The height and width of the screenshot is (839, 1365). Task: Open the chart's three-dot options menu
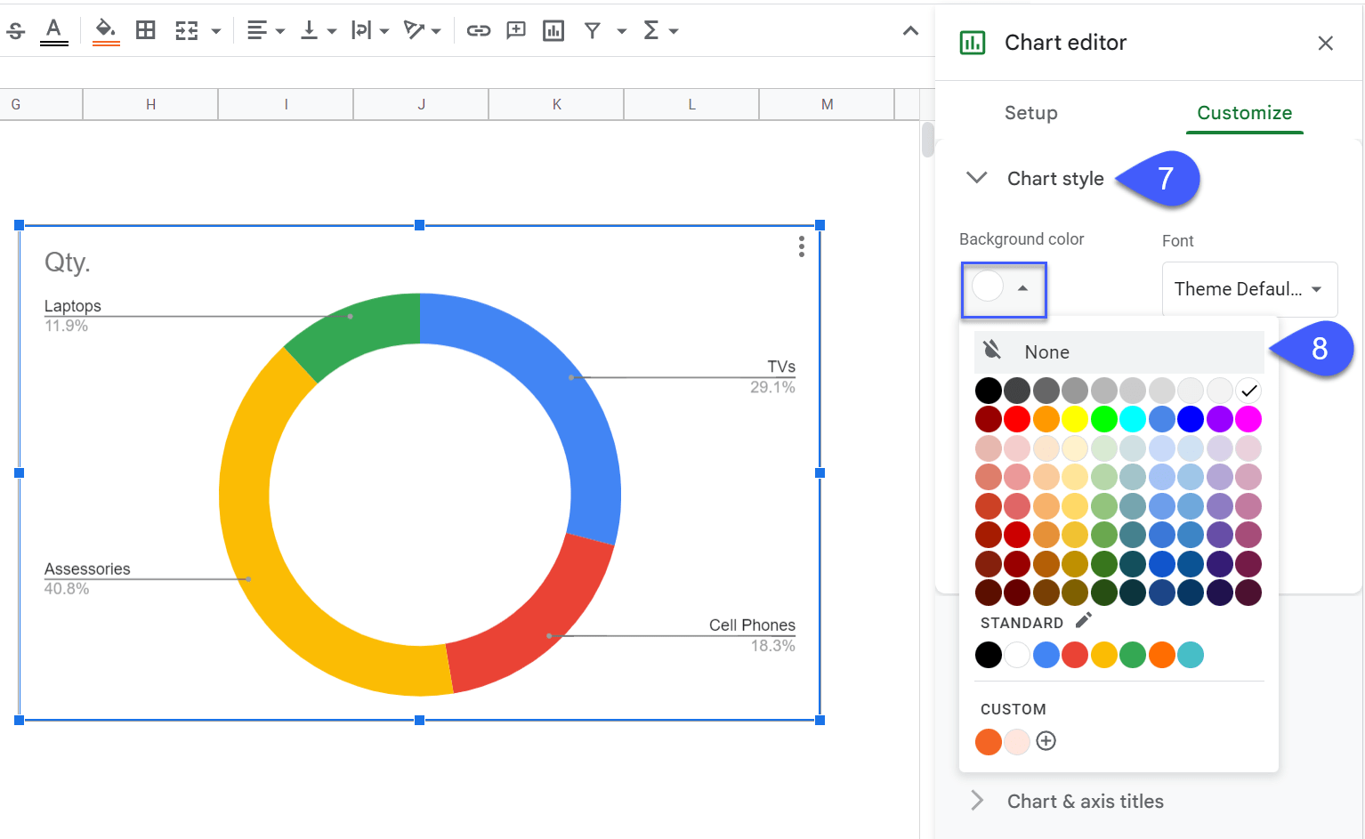pos(802,246)
